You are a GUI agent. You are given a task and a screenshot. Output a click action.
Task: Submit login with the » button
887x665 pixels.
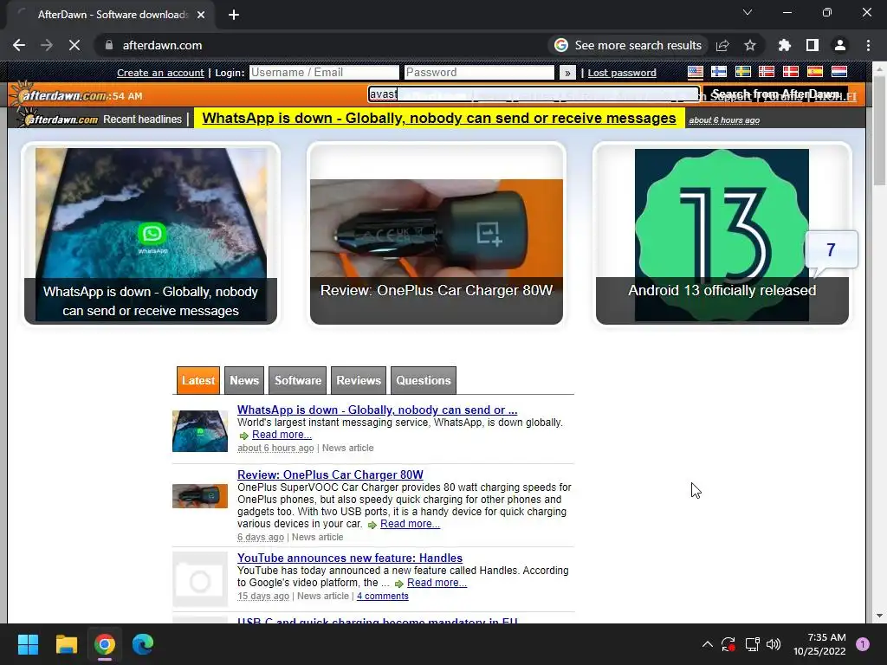point(567,73)
